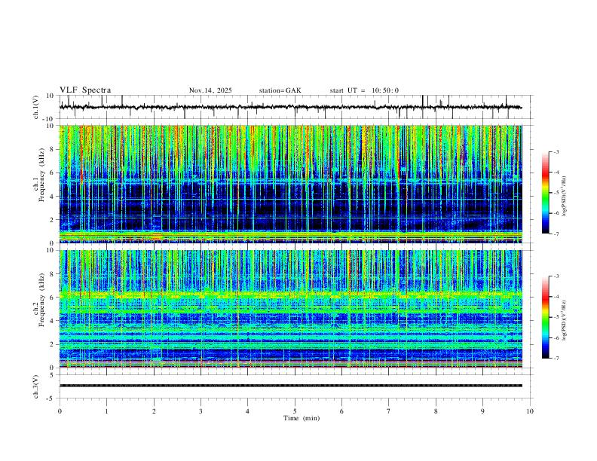The height and width of the screenshot is (461, 597).
Task: Click the "6" kHz tick on ch.2 frequency axis
Action: pos(53,297)
